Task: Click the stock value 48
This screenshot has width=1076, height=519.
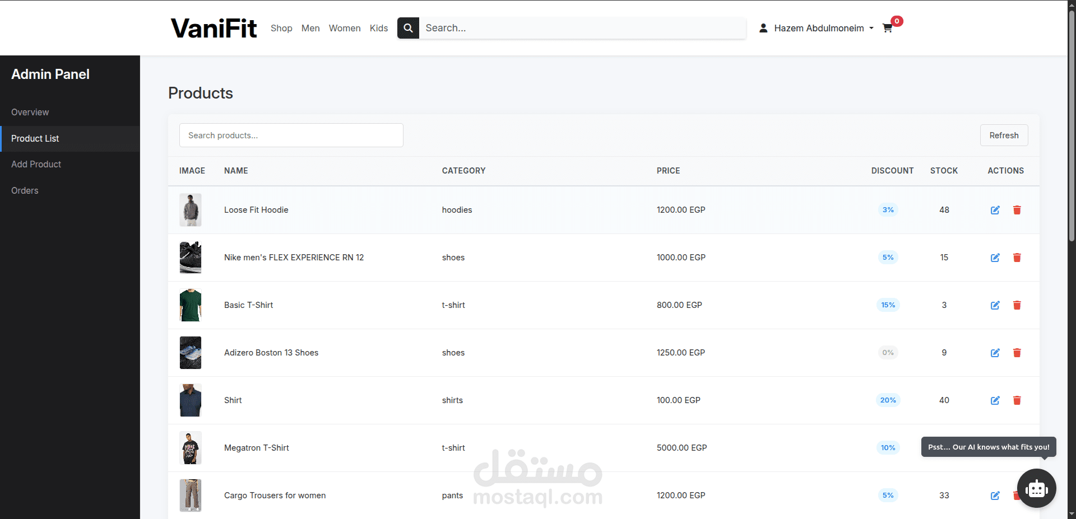Action: pos(944,210)
